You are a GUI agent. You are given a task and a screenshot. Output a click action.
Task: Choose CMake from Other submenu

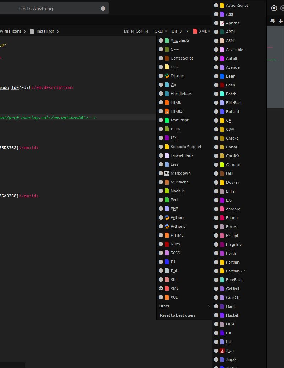coord(239,138)
